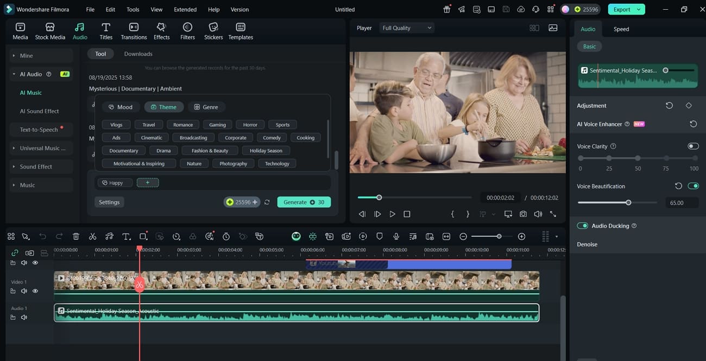This screenshot has height=361, width=706.
Task: Click the keyframe diamond next to Adjustment
Action: coord(689,106)
